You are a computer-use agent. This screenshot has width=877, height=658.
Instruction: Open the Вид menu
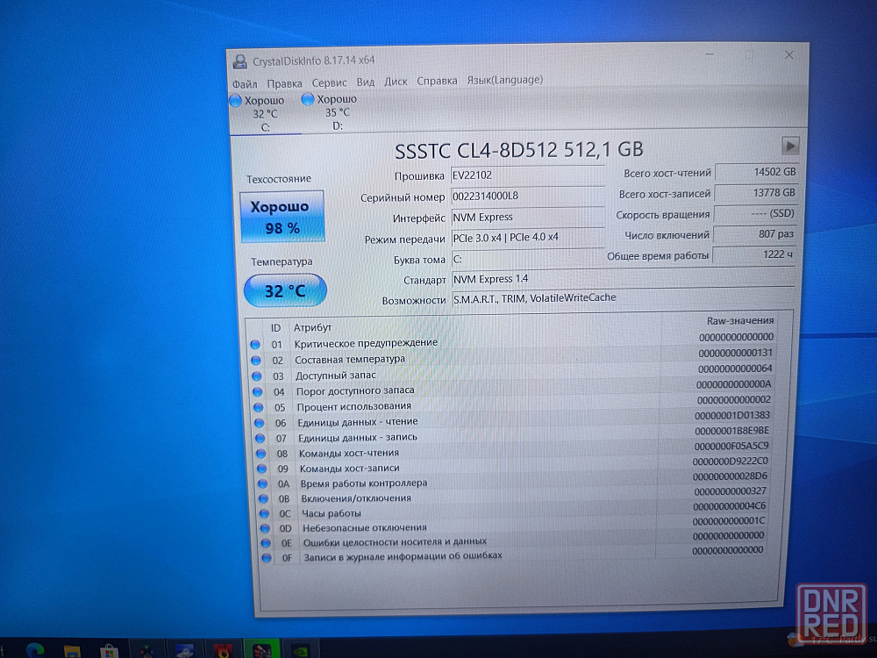click(365, 82)
